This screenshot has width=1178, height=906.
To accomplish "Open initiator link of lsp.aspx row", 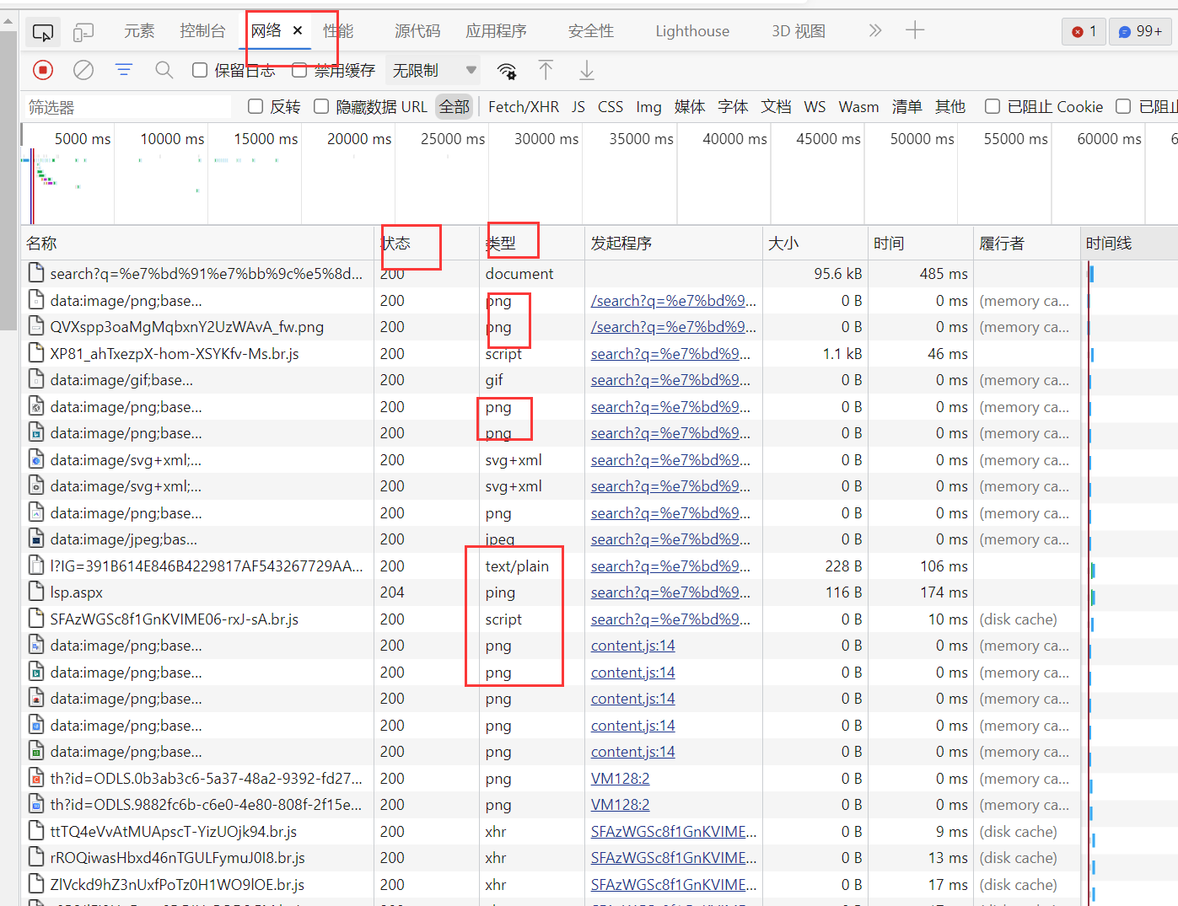I will 670,592.
